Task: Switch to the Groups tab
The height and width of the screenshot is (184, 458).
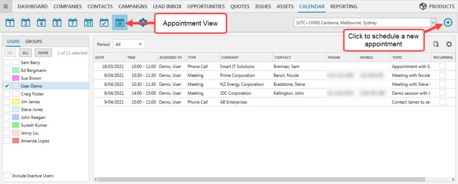Action: (34, 42)
